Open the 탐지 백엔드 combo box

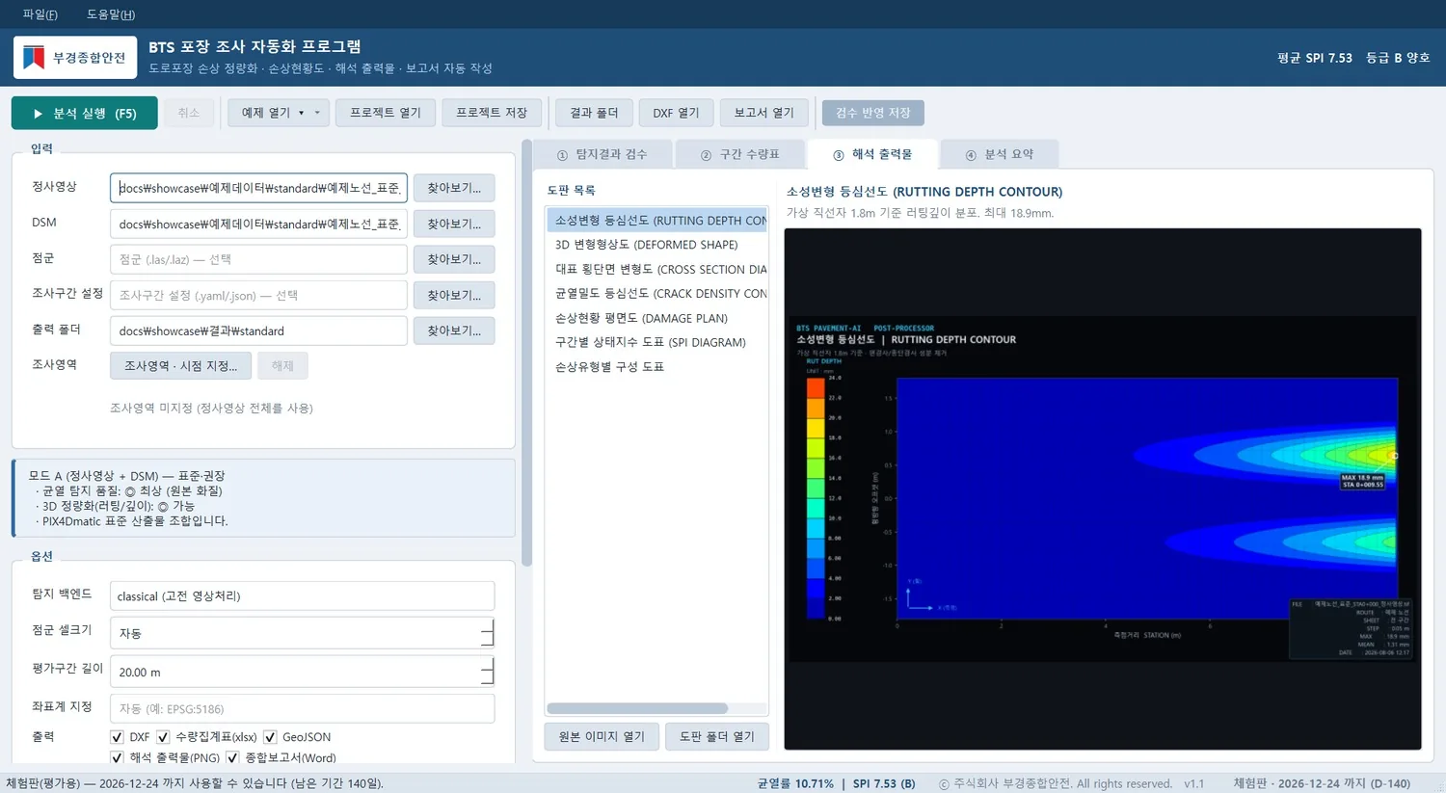(x=302, y=595)
